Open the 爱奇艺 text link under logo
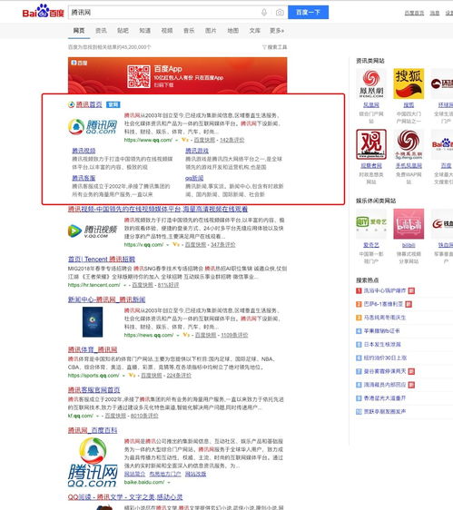The image size is (453, 510). 371,245
